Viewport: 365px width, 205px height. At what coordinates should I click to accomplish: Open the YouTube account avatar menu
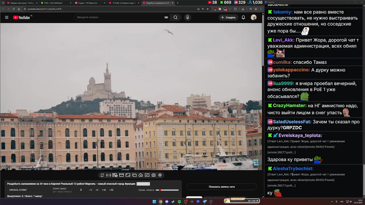click(x=254, y=17)
